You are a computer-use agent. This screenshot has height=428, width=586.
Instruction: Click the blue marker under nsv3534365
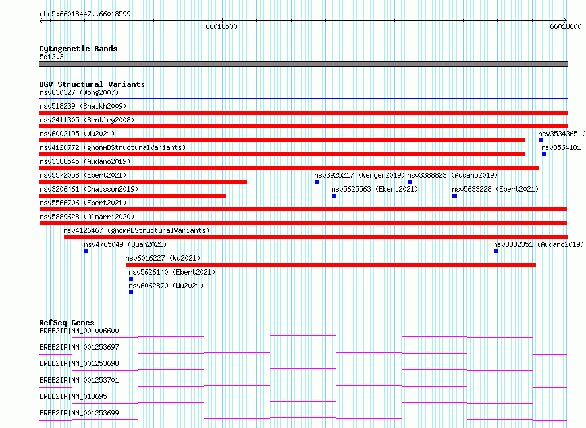tap(541, 140)
